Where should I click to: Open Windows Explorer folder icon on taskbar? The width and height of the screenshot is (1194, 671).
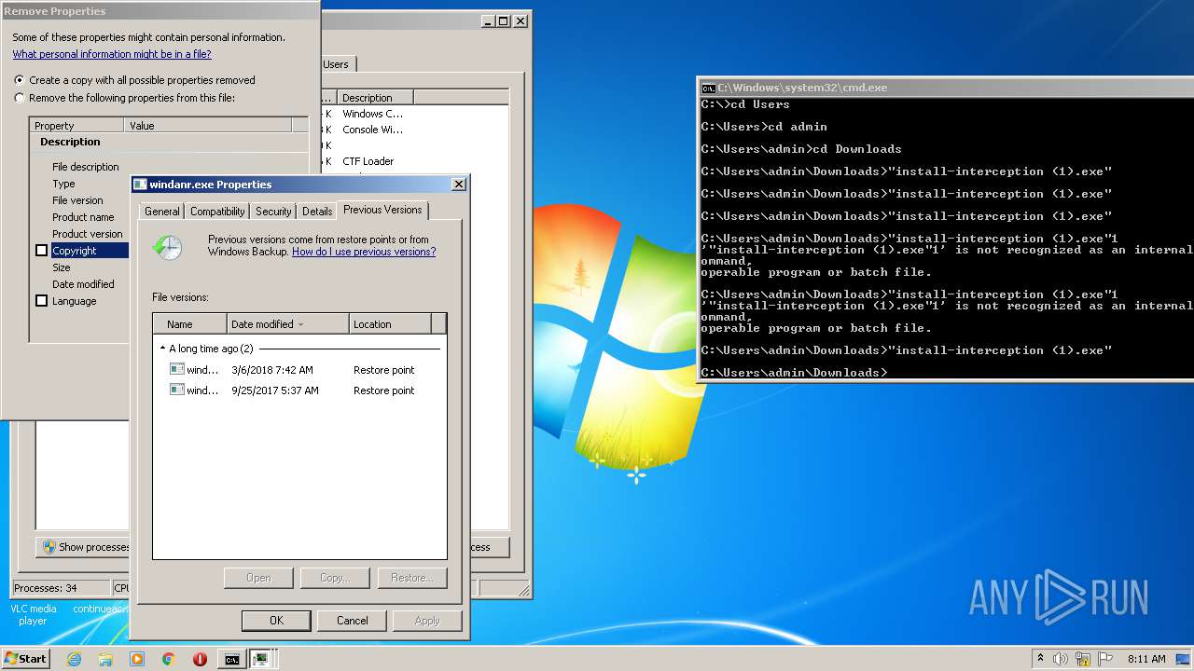(105, 659)
